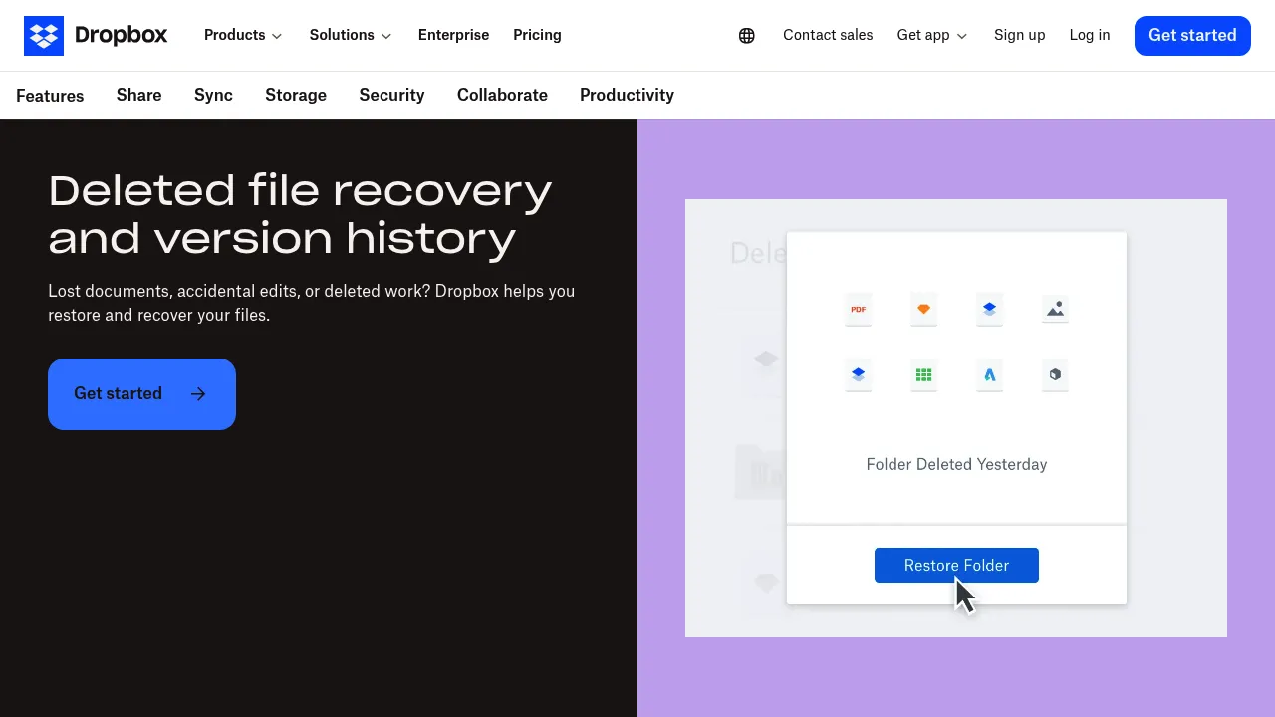
Task: Click the Features link in the sub-navigation
Action: pyautogui.click(x=50, y=96)
